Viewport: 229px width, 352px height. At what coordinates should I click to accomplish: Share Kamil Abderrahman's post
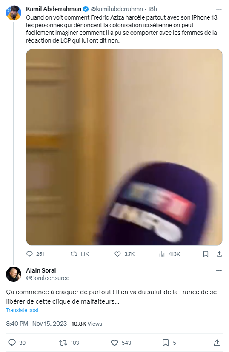click(x=219, y=254)
